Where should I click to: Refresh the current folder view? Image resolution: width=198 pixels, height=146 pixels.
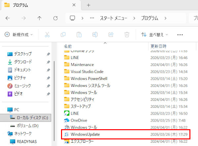tap(55, 18)
